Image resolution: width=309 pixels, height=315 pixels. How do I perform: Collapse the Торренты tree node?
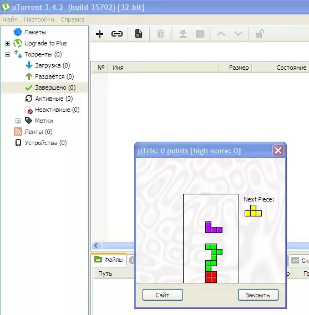tap(7, 54)
